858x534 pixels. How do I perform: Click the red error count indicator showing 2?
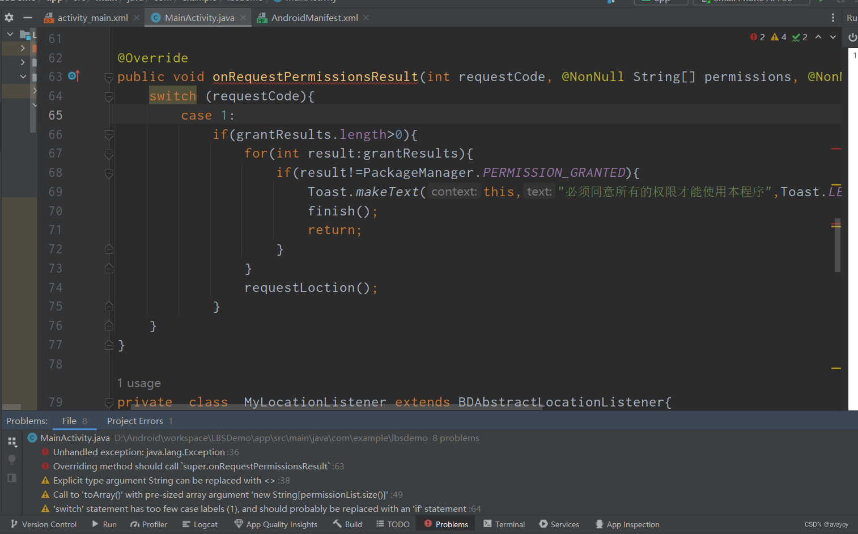(x=757, y=37)
